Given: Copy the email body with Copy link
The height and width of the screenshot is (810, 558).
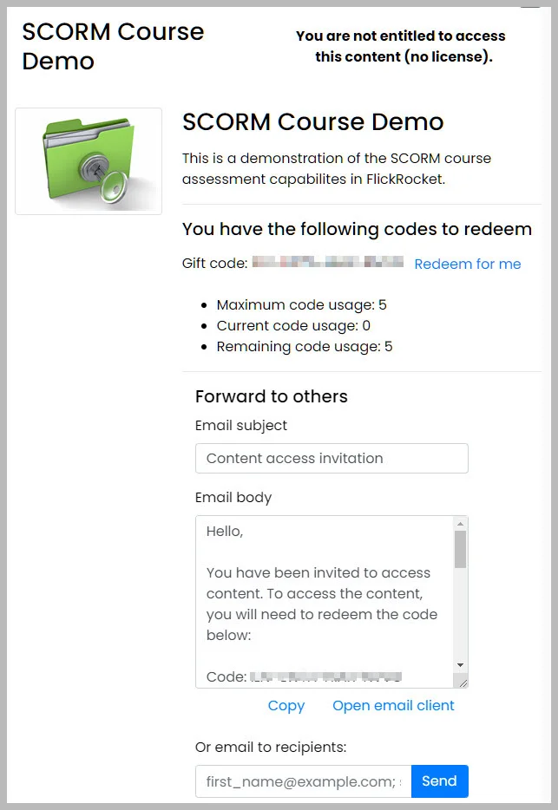Looking at the screenshot, I should (286, 705).
